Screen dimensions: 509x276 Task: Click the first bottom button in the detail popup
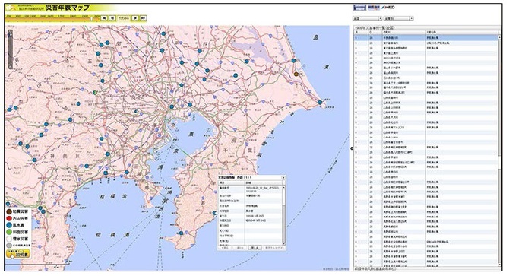pos(225,248)
